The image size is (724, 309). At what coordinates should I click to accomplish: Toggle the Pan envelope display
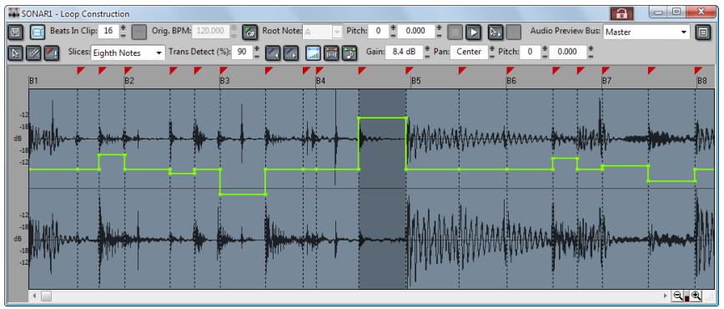(x=331, y=53)
